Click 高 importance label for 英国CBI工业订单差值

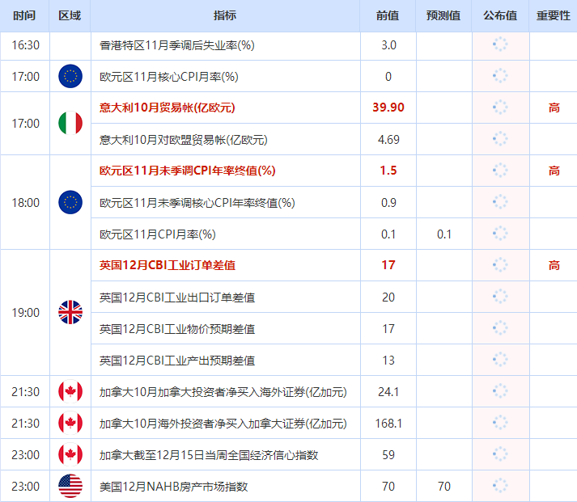tap(554, 265)
